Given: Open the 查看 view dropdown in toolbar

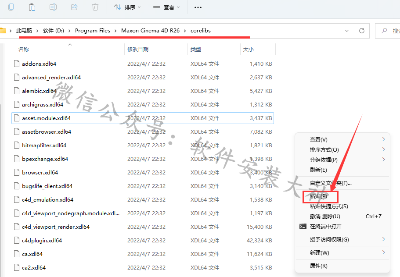Looking at the screenshot, I should coord(167,7).
